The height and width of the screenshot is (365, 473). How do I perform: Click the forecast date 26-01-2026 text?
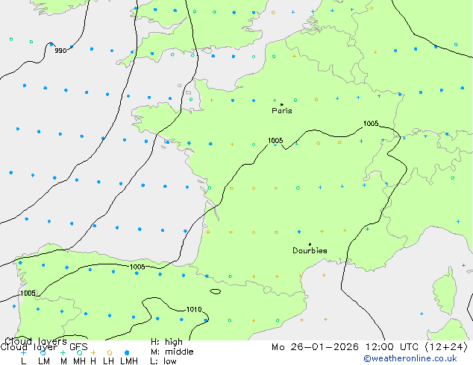tap(325, 347)
